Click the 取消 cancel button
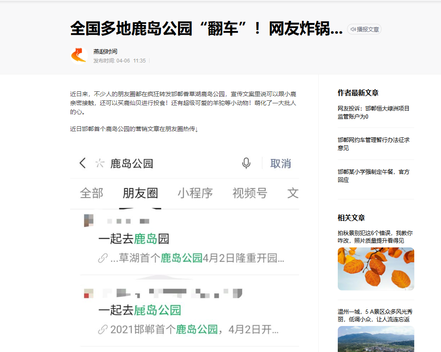 (x=280, y=164)
